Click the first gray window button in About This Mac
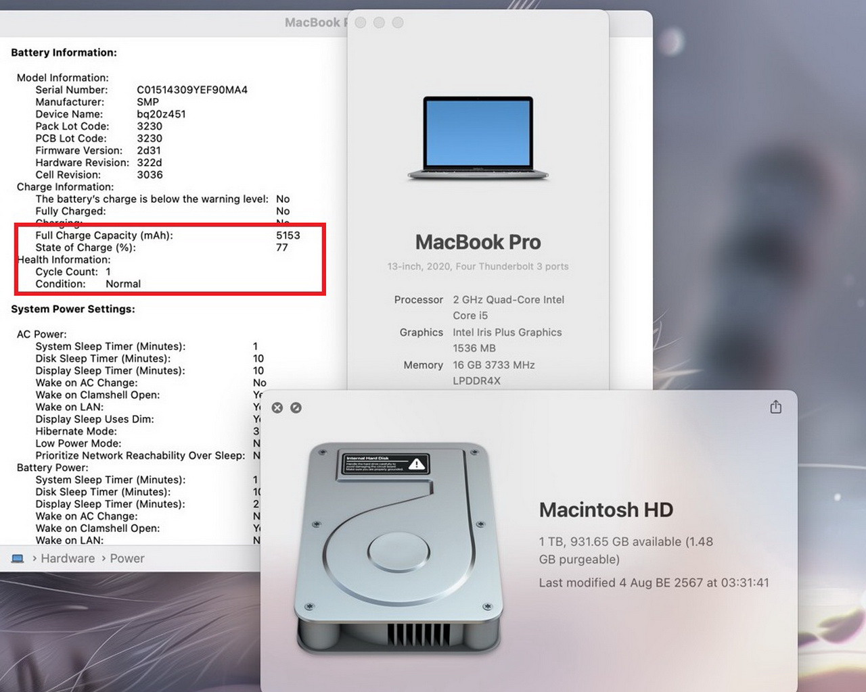 coord(361,22)
